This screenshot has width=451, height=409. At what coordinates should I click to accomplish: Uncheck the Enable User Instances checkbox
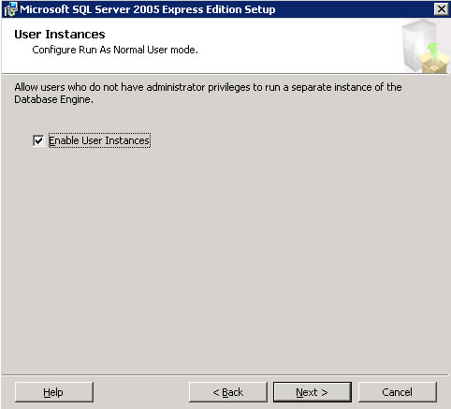[38, 140]
